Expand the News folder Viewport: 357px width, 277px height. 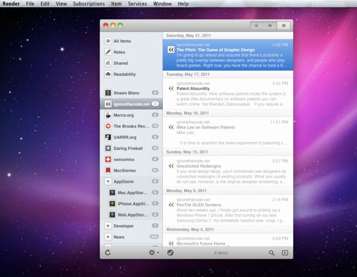(108, 237)
